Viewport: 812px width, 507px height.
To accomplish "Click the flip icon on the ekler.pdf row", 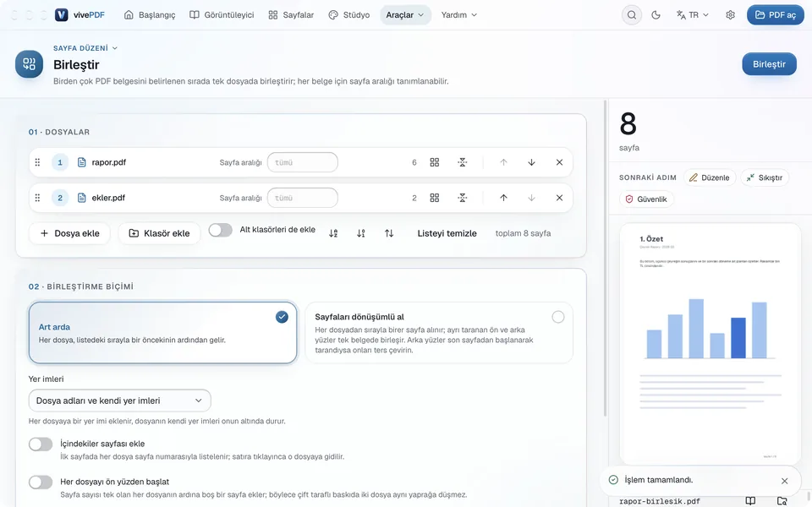I will click(x=463, y=198).
